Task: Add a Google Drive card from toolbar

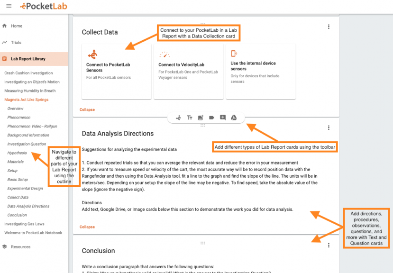Action: point(234,118)
